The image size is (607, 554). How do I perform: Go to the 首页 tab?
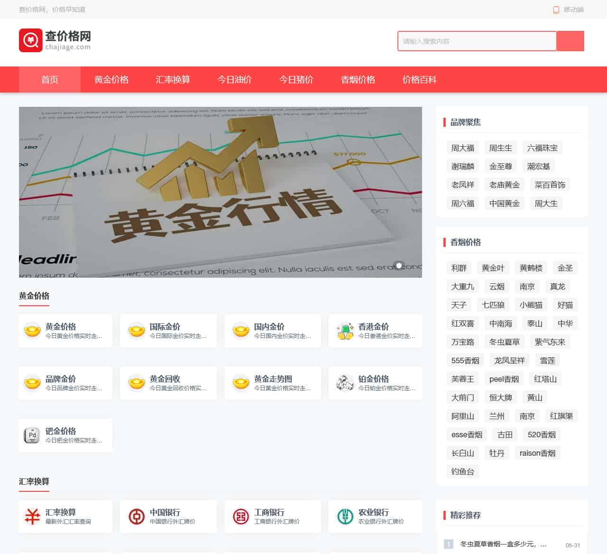pyautogui.click(x=50, y=79)
